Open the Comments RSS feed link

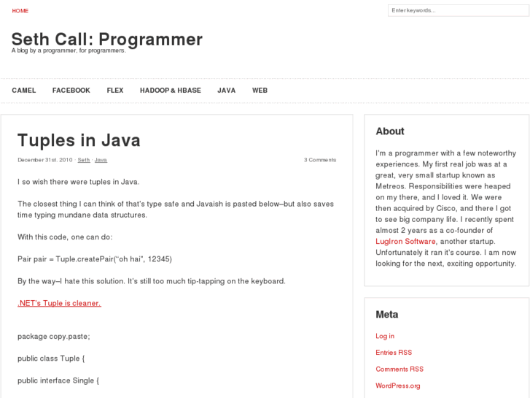click(x=400, y=369)
